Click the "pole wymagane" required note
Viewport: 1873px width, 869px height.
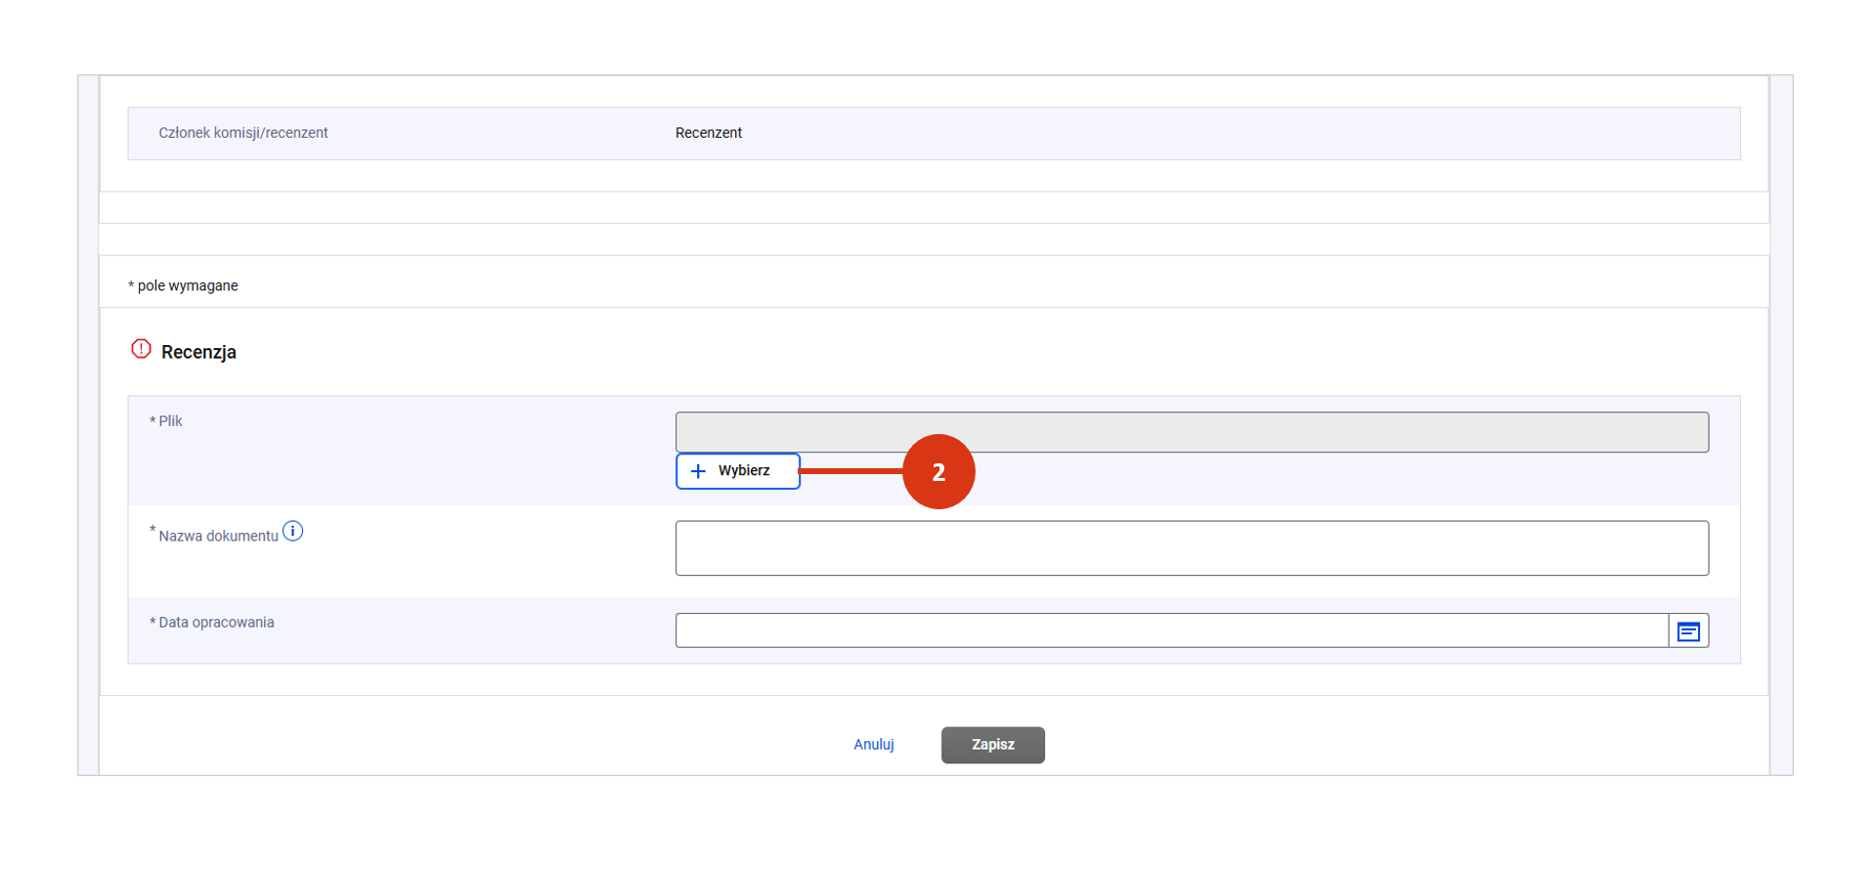click(x=187, y=285)
